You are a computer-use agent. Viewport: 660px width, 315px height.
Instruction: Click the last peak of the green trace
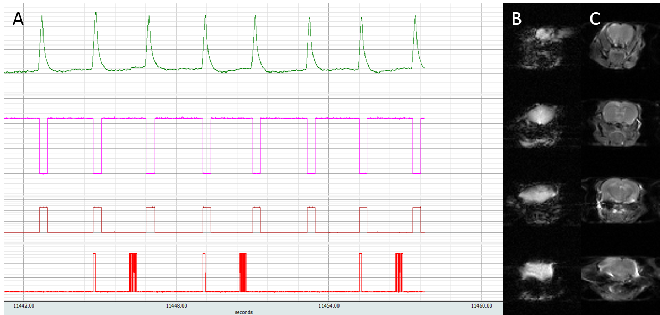415,16
